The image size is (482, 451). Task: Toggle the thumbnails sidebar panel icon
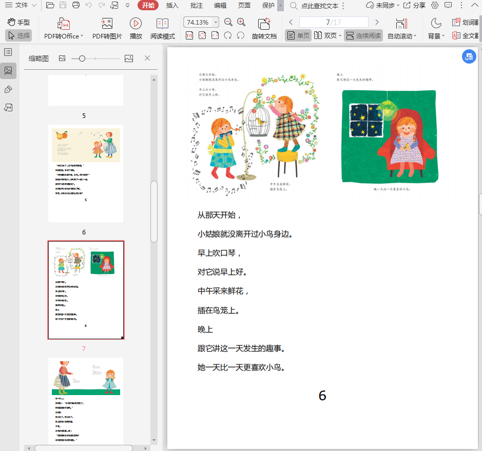(x=8, y=71)
